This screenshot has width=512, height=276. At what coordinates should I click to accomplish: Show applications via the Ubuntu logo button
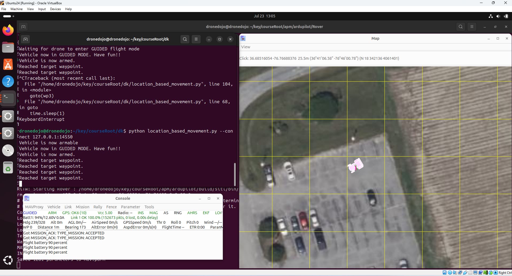(8, 260)
